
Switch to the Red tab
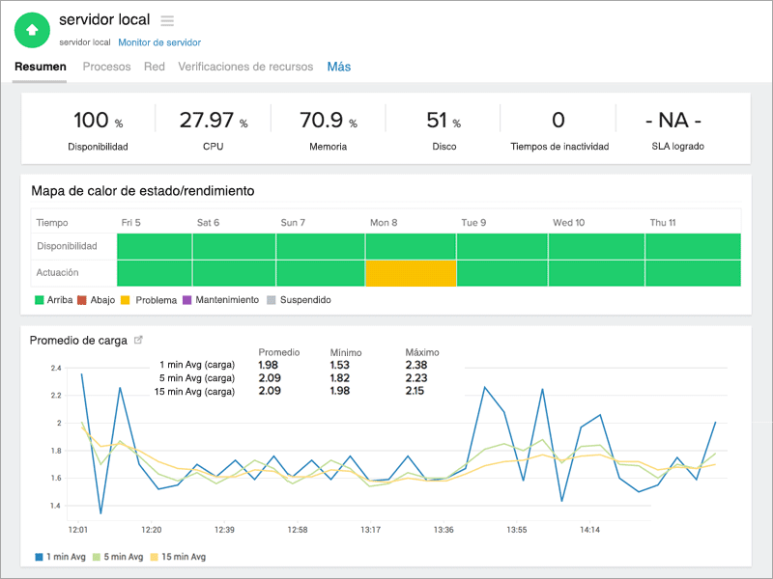point(155,67)
